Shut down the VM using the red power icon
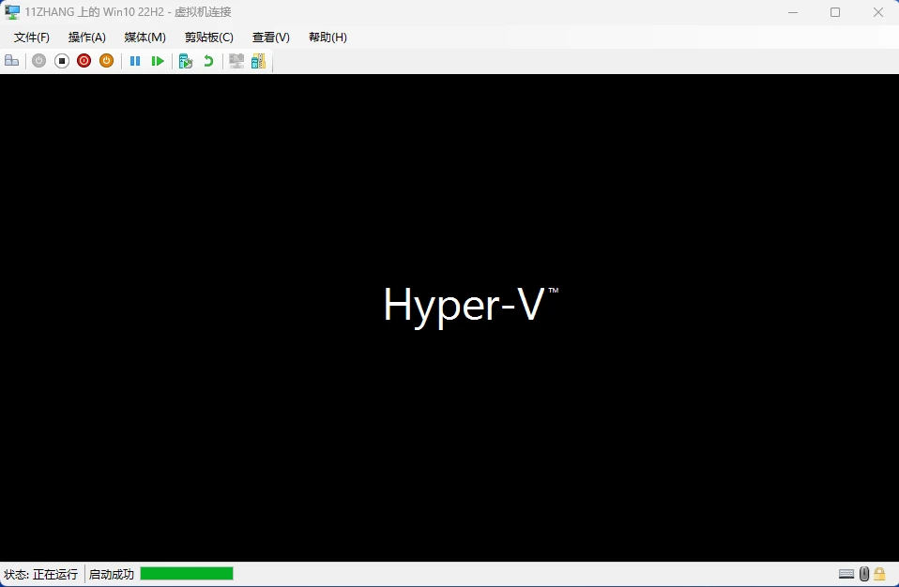 tap(84, 61)
